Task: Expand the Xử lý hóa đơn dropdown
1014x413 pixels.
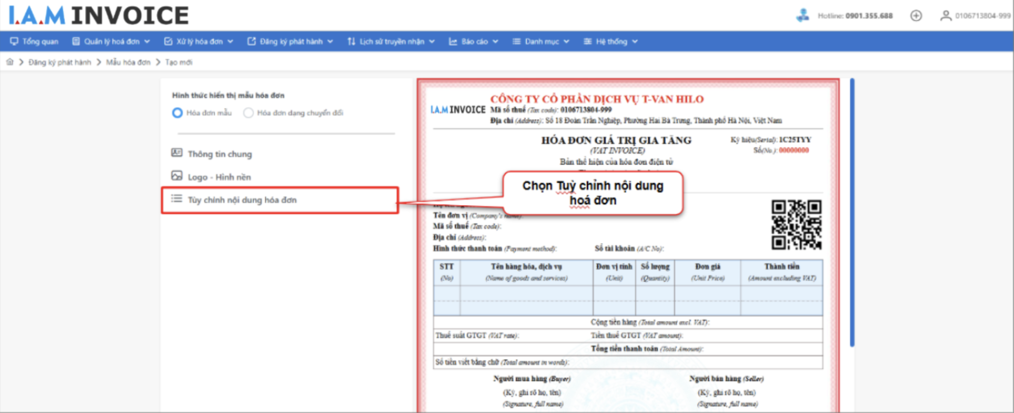Action: 198,42
